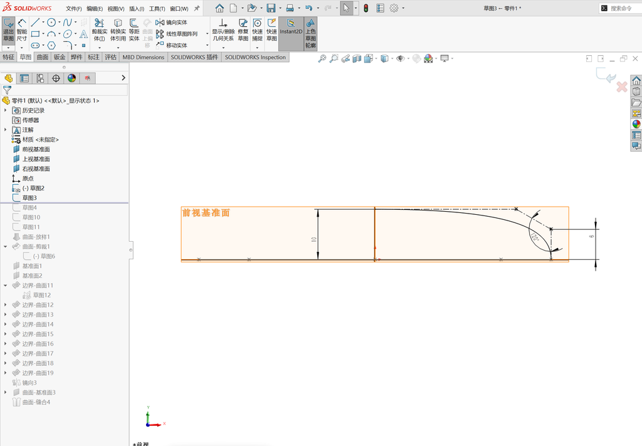The height and width of the screenshot is (446, 642).
Task: Click the Trim Entities (剪裁实体) tool
Action: [x=100, y=30]
